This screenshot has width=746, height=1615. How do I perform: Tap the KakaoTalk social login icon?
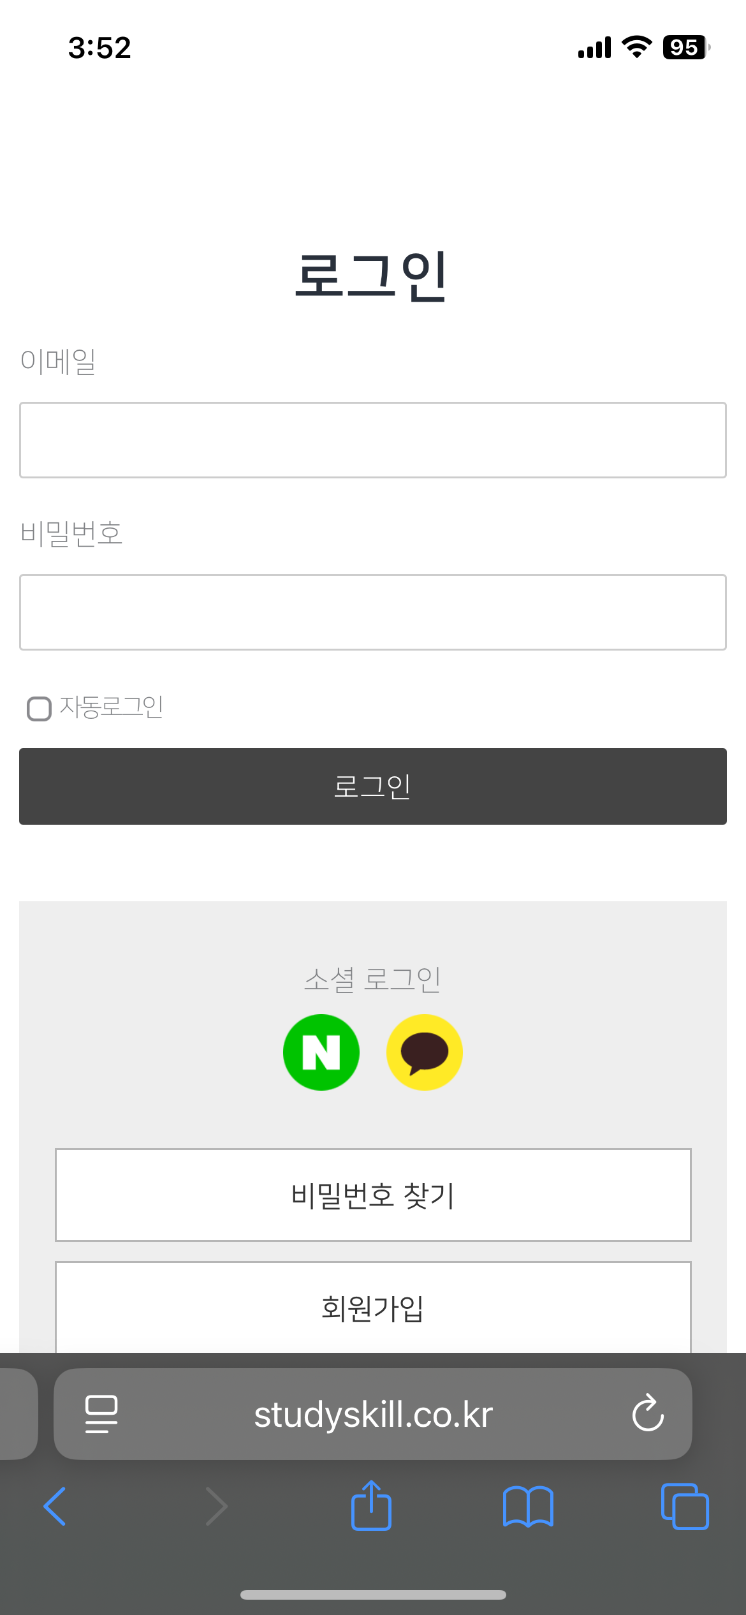tap(425, 1052)
